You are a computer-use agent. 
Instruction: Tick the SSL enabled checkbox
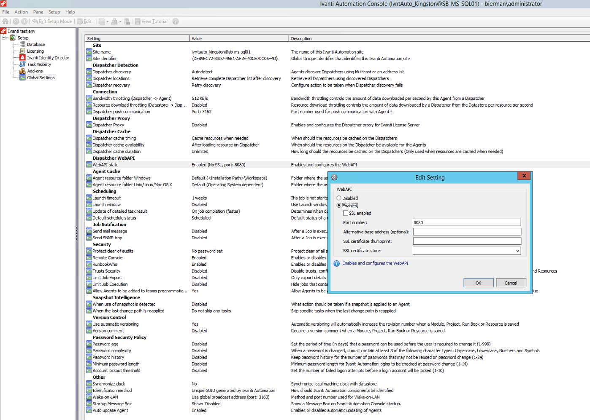pos(346,213)
